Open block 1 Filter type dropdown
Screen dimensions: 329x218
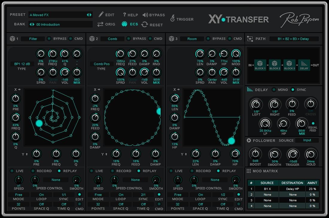33,39
